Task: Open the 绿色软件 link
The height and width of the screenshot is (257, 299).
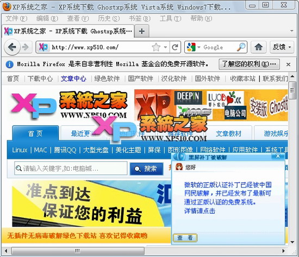Action: [x=107, y=79]
